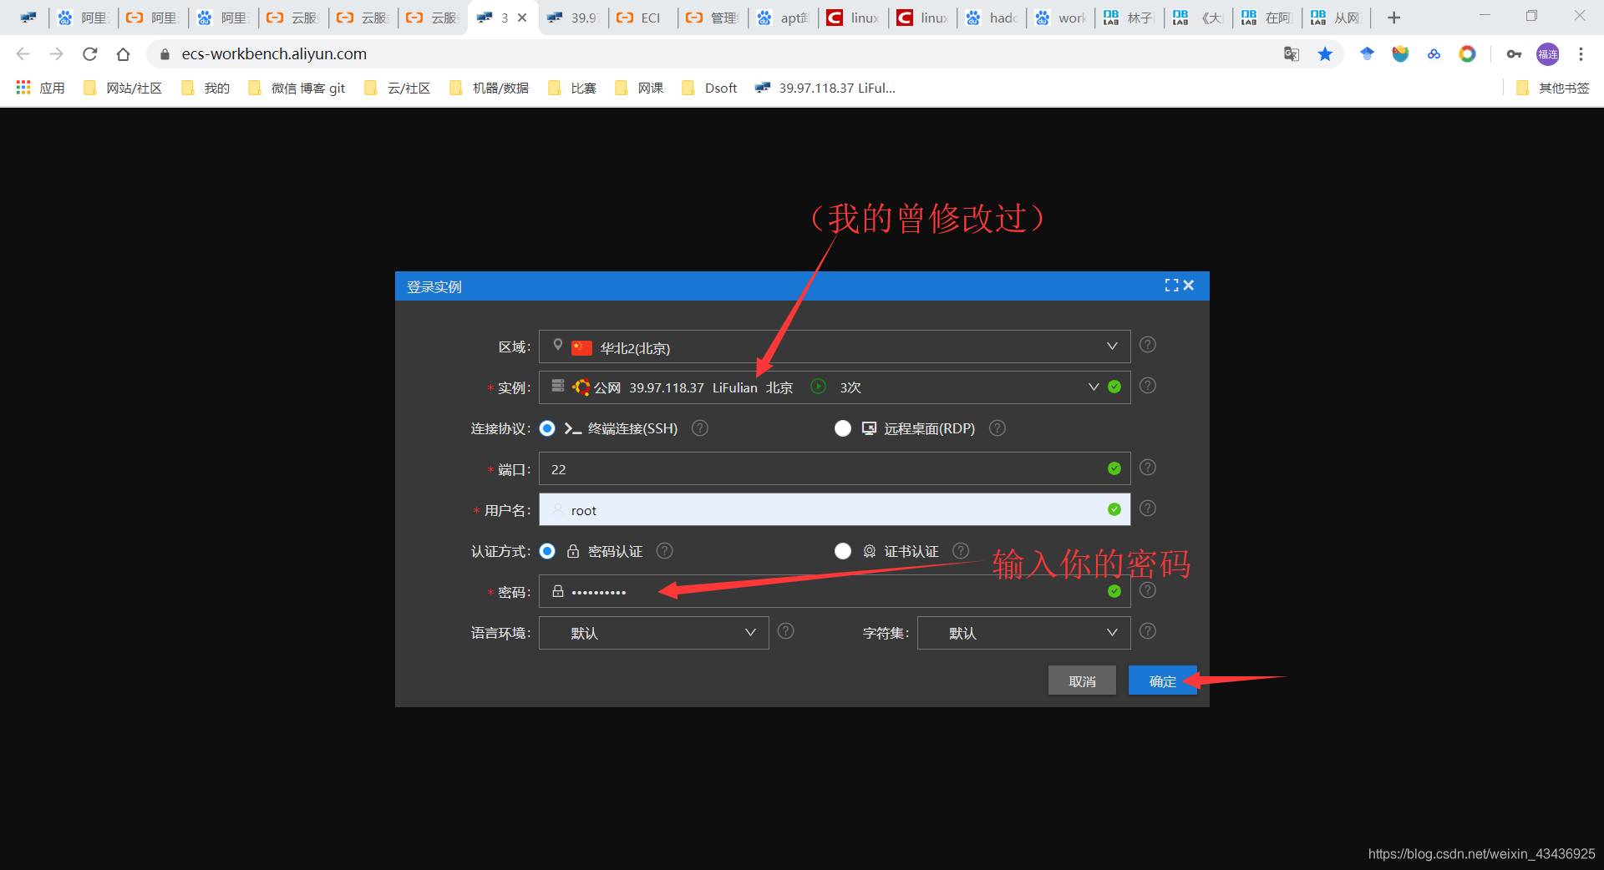Expand the 区域 region dropdown showing 华北2(北京)

click(x=835, y=346)
